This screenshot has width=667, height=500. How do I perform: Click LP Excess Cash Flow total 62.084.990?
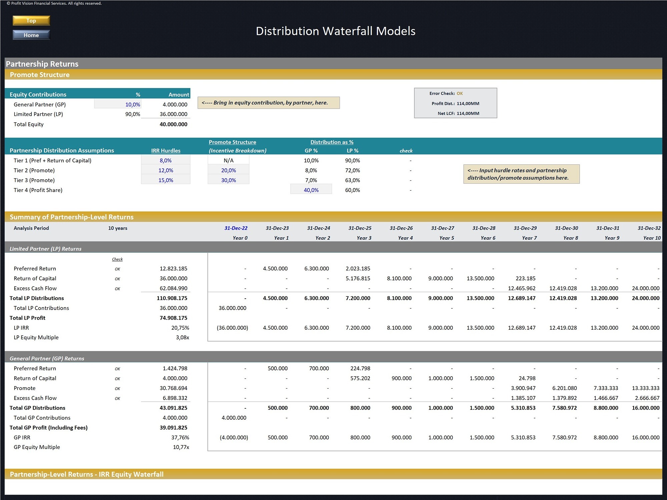(173, 288)
